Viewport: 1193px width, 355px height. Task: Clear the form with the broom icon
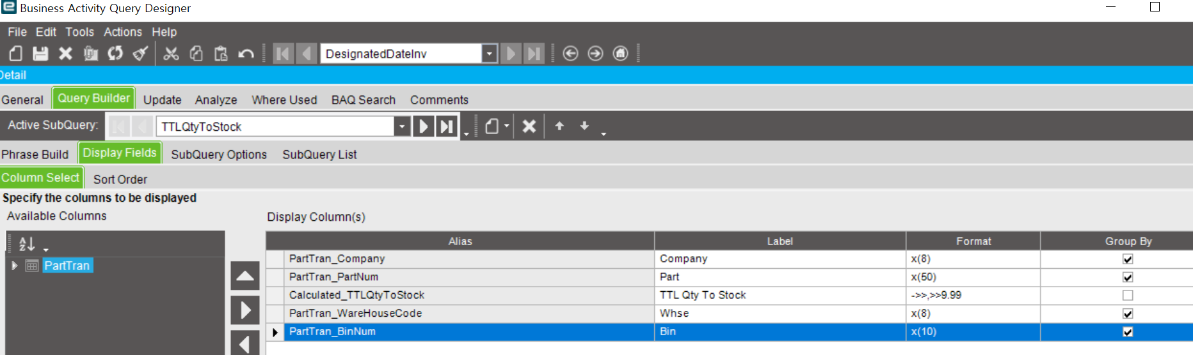click(140, 54)
